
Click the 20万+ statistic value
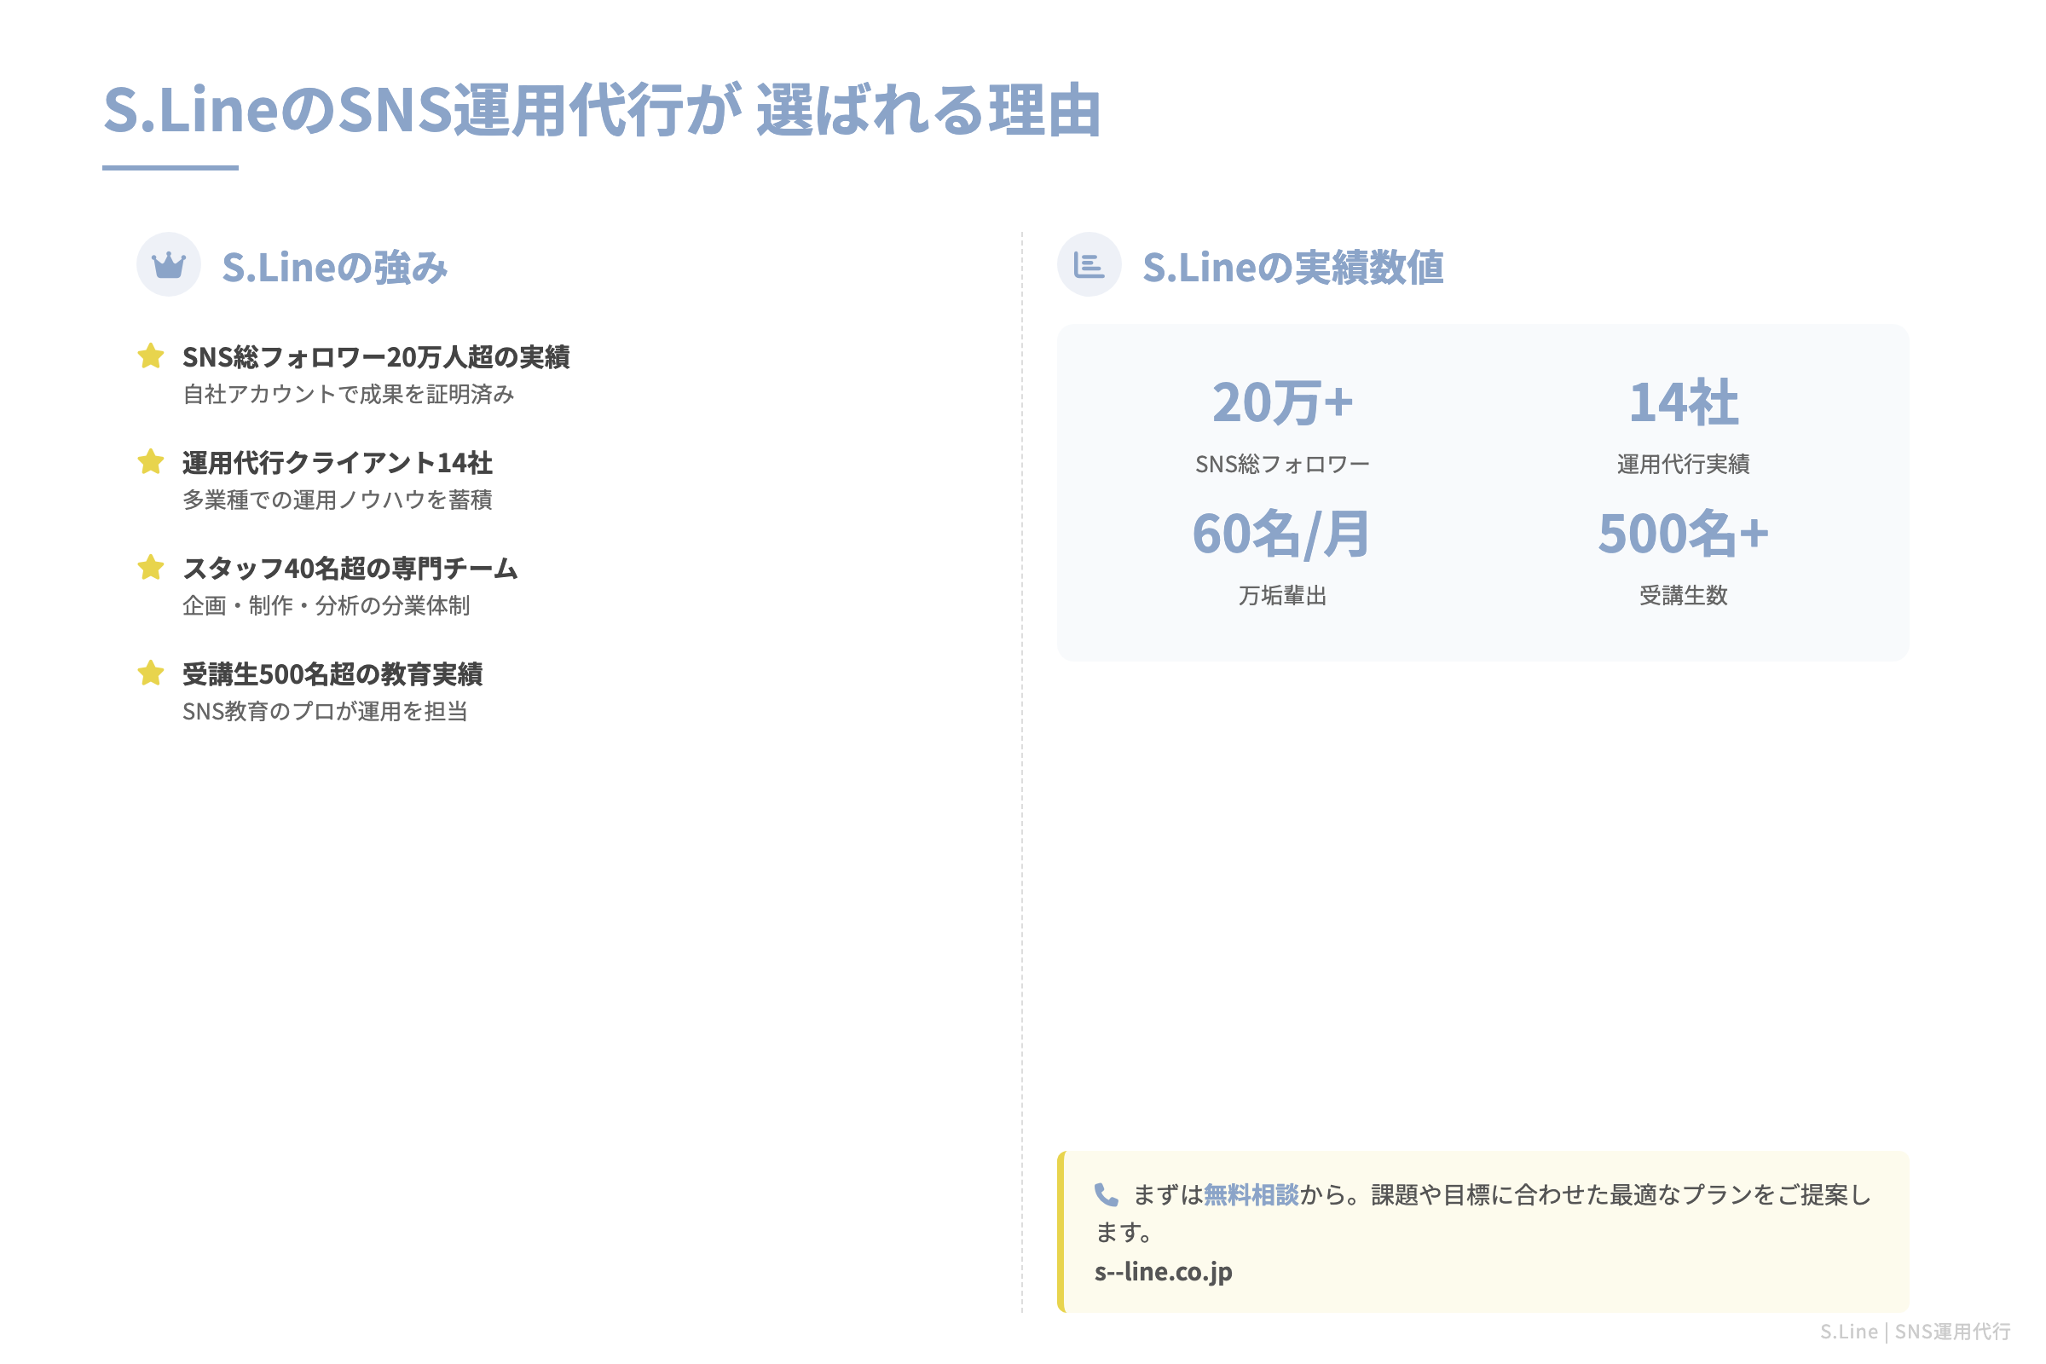click(1282, 402)
